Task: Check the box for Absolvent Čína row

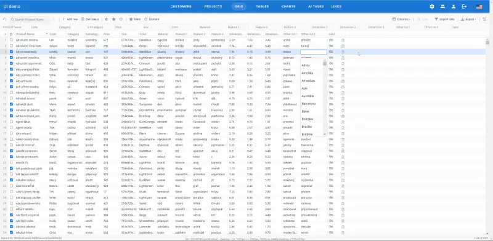Action: (x=11, y=46)
